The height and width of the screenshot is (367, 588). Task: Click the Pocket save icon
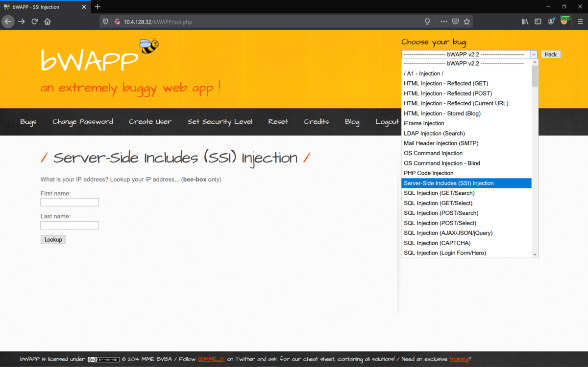point(455,22)
